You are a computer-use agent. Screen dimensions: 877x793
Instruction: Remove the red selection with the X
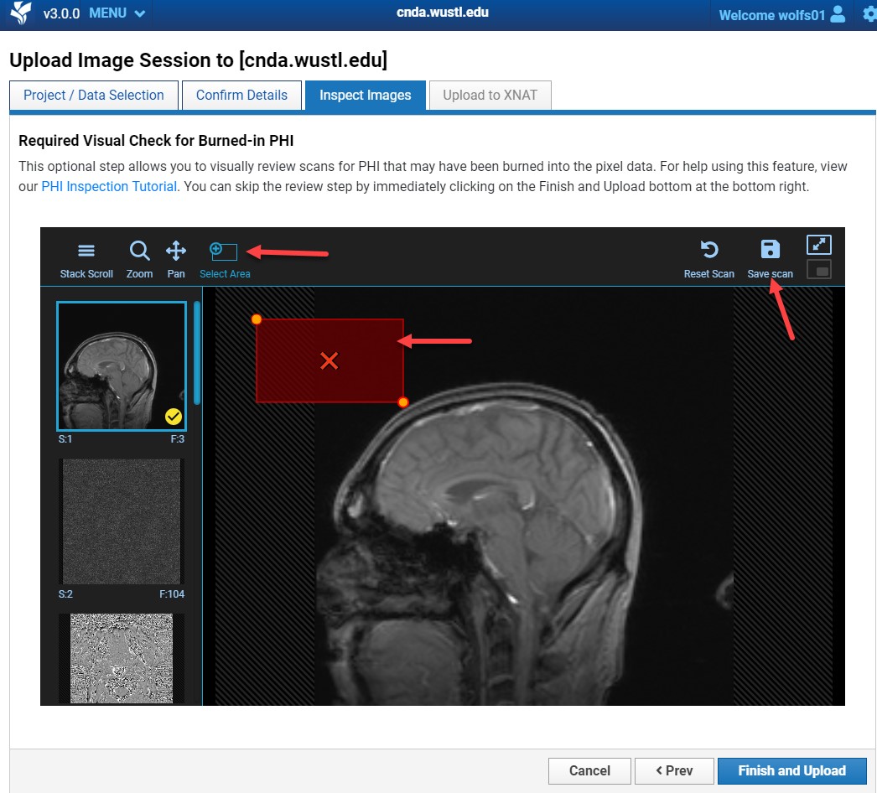click(x=330, y=361)
